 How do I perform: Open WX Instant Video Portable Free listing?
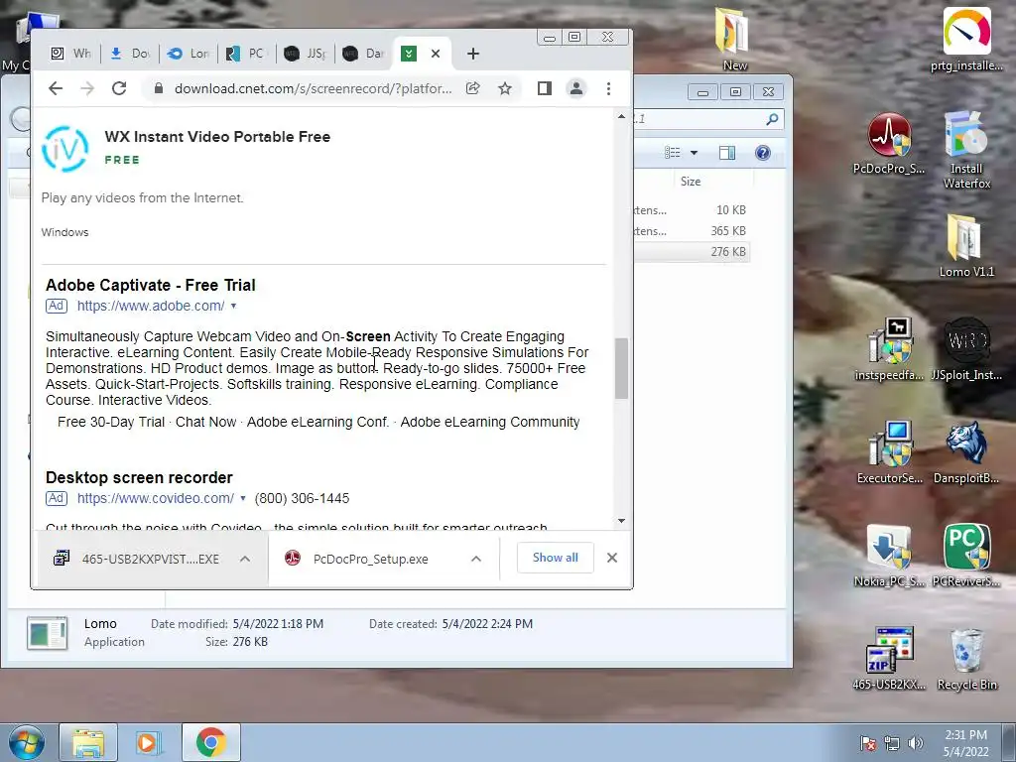coord(217,137)
